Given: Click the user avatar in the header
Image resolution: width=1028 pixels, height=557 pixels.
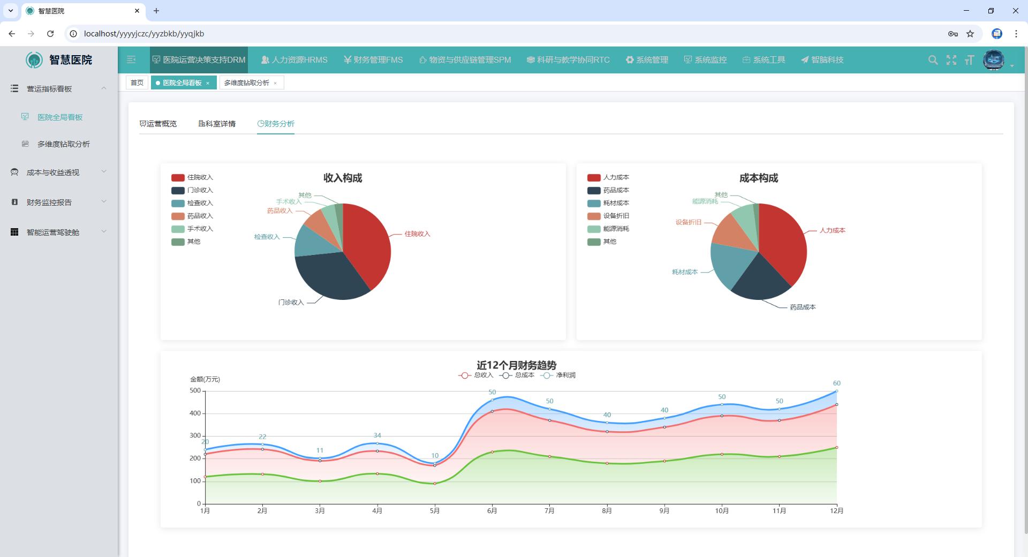Looking at the screenshot, I should pos(994,60).
